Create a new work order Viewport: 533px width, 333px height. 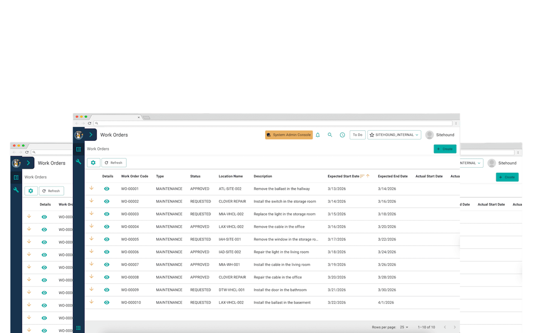click(445, 149)
